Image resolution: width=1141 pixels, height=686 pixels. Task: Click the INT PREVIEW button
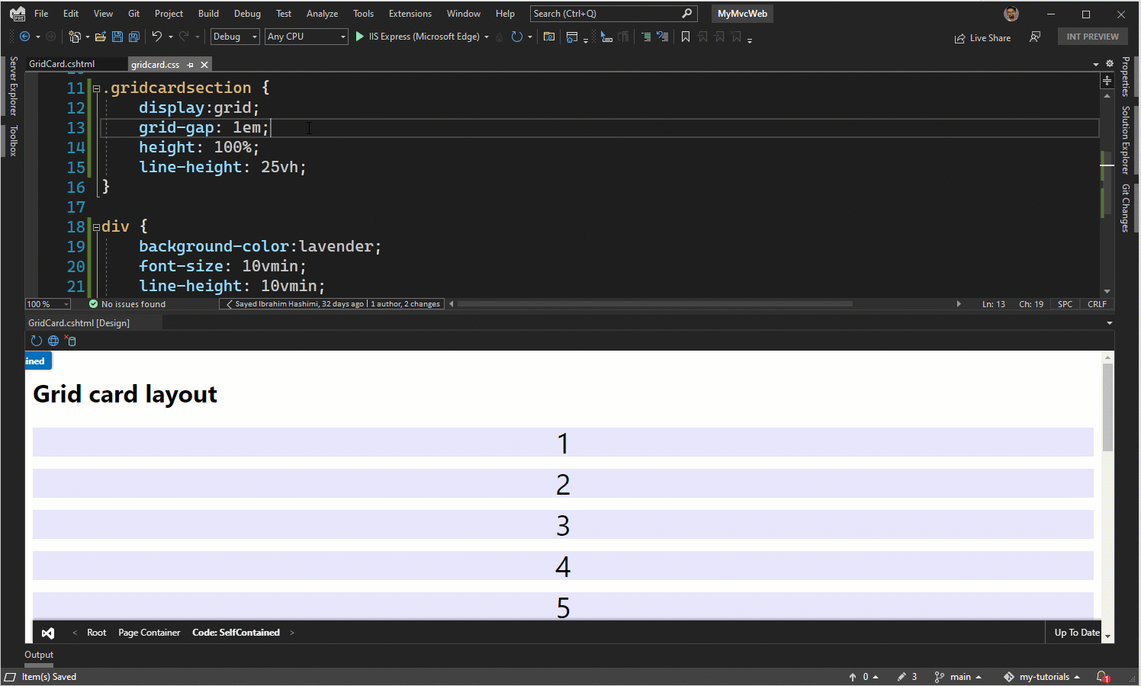tap(1092, 36)
